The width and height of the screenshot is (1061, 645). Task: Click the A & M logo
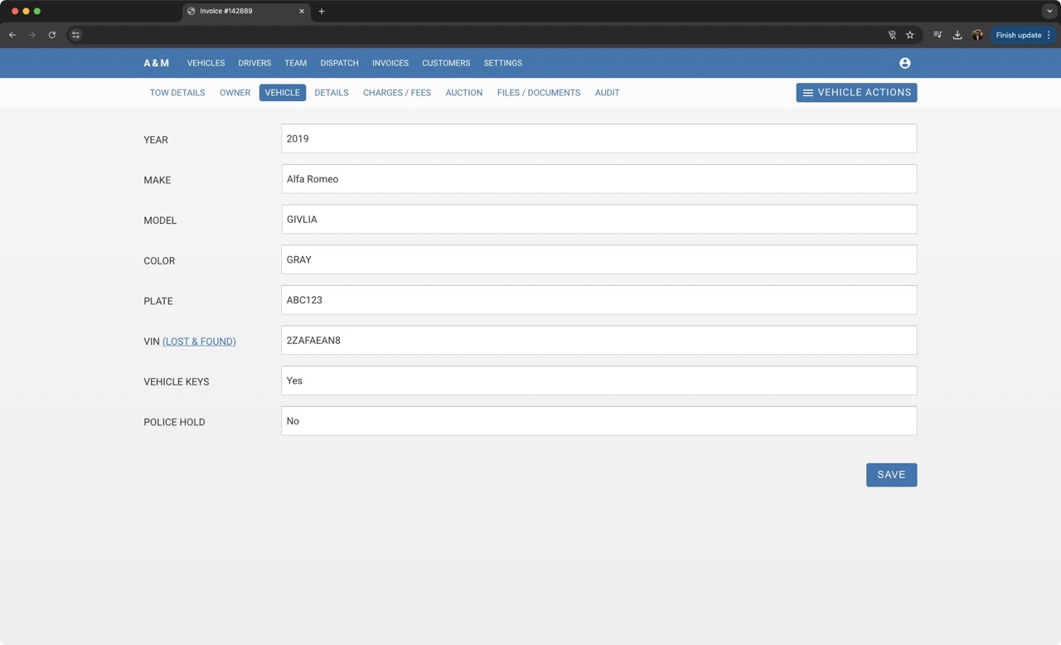[156, 63]
